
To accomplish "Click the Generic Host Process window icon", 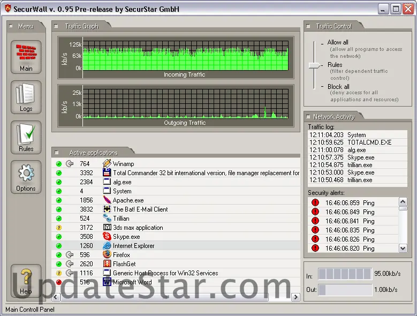I will [x=107, y=273].
